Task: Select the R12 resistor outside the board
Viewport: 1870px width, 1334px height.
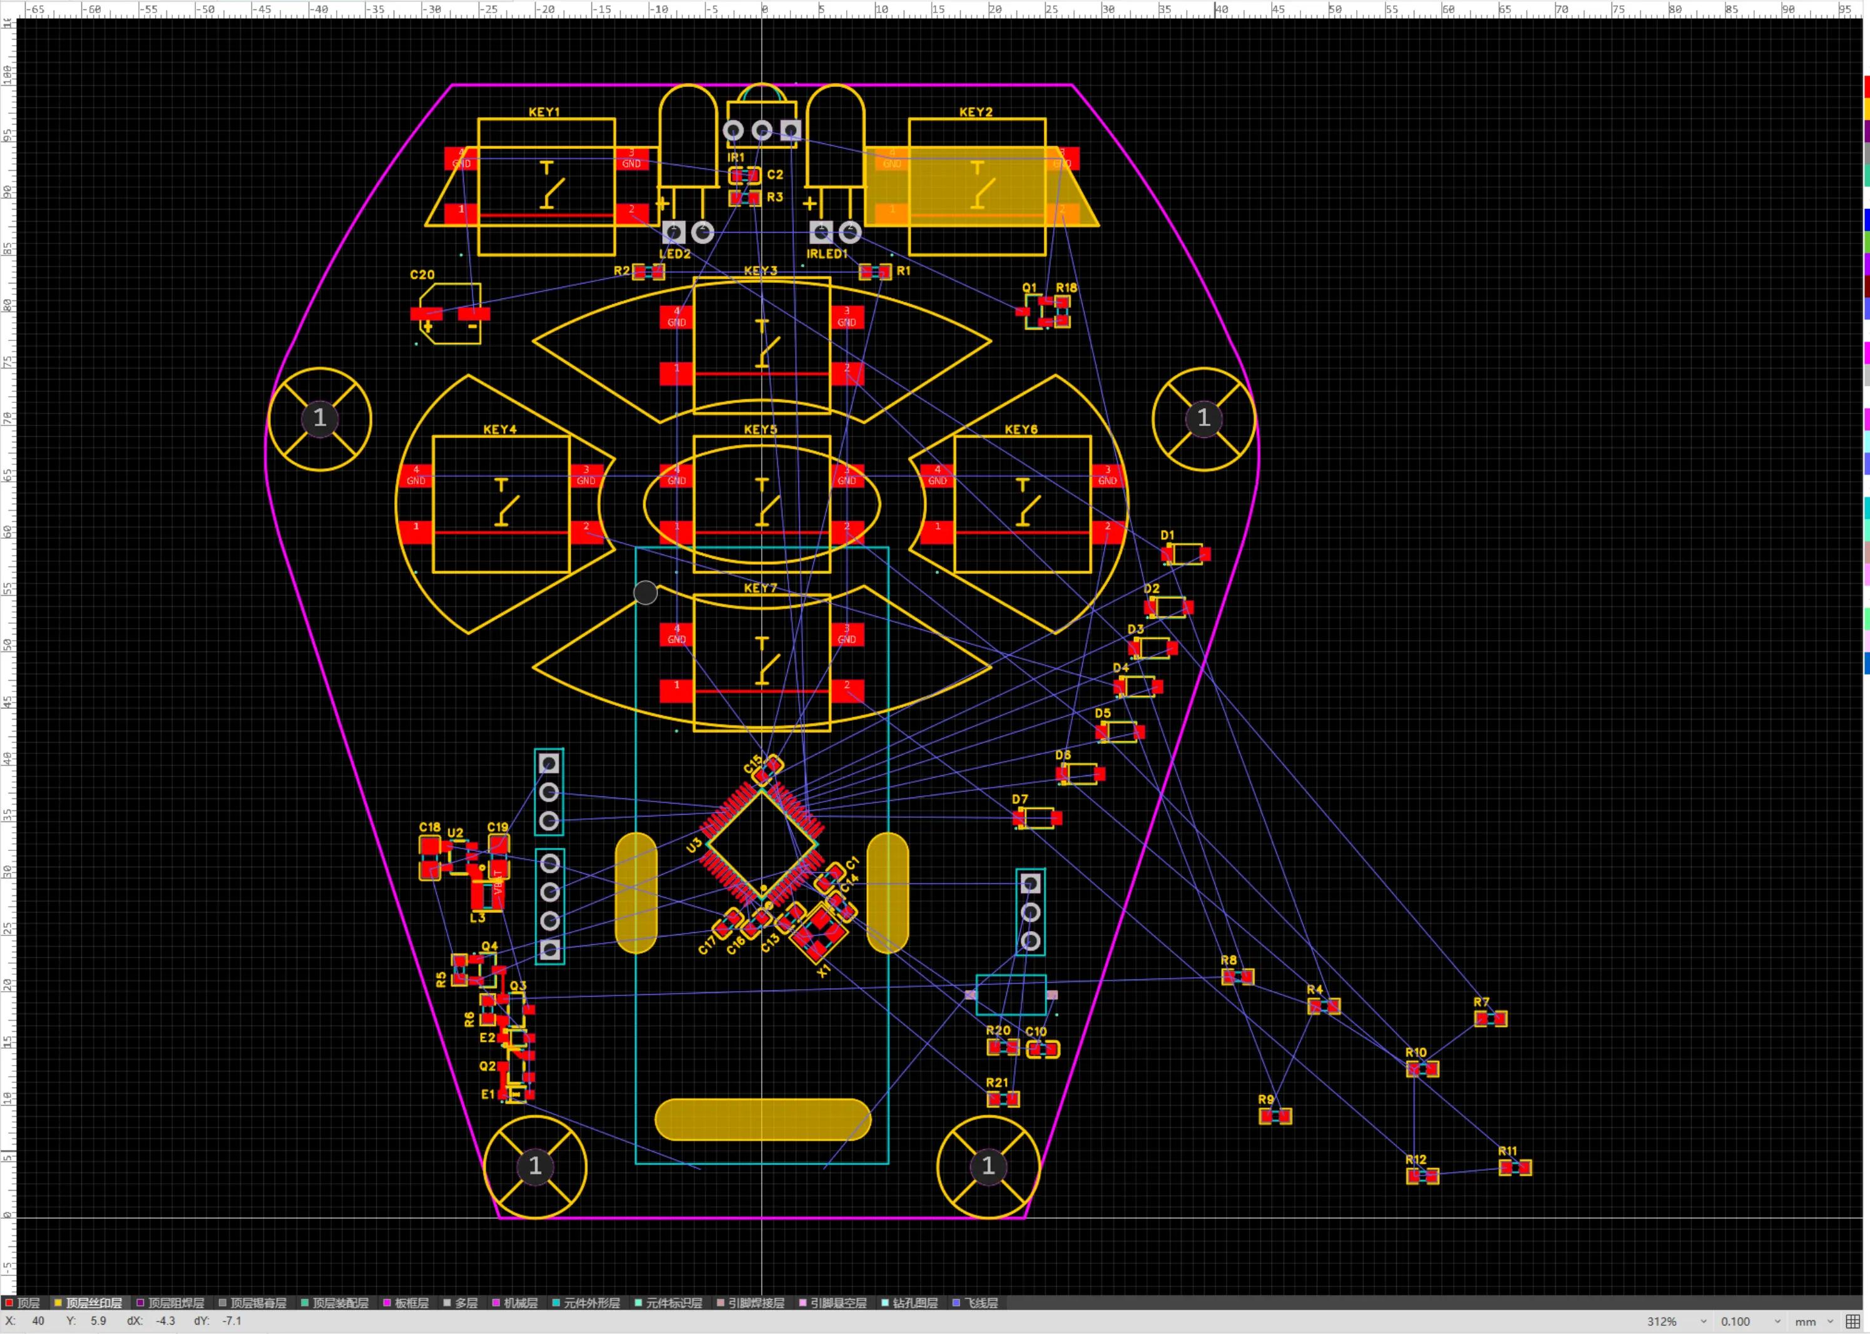Action: click(1423, 1176)
